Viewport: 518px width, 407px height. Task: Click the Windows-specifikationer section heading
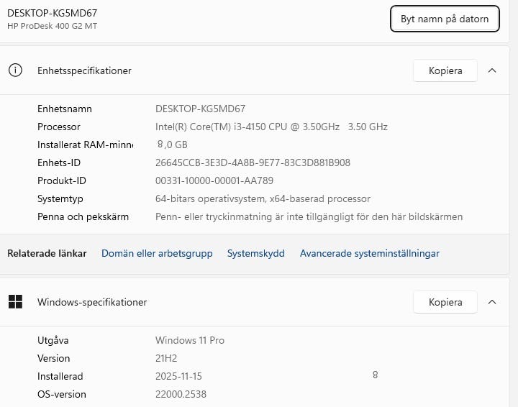tap(92, 302)
